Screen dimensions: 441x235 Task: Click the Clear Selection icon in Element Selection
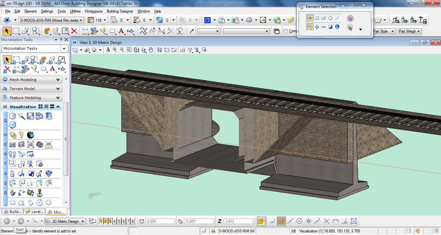click(x=350, y=18)
